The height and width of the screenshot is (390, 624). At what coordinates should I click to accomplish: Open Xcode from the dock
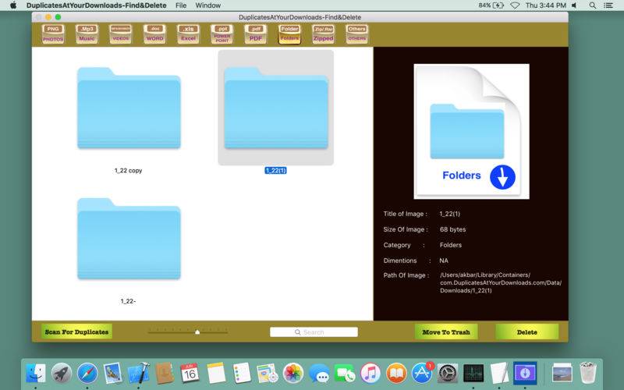tap(139, 374)
